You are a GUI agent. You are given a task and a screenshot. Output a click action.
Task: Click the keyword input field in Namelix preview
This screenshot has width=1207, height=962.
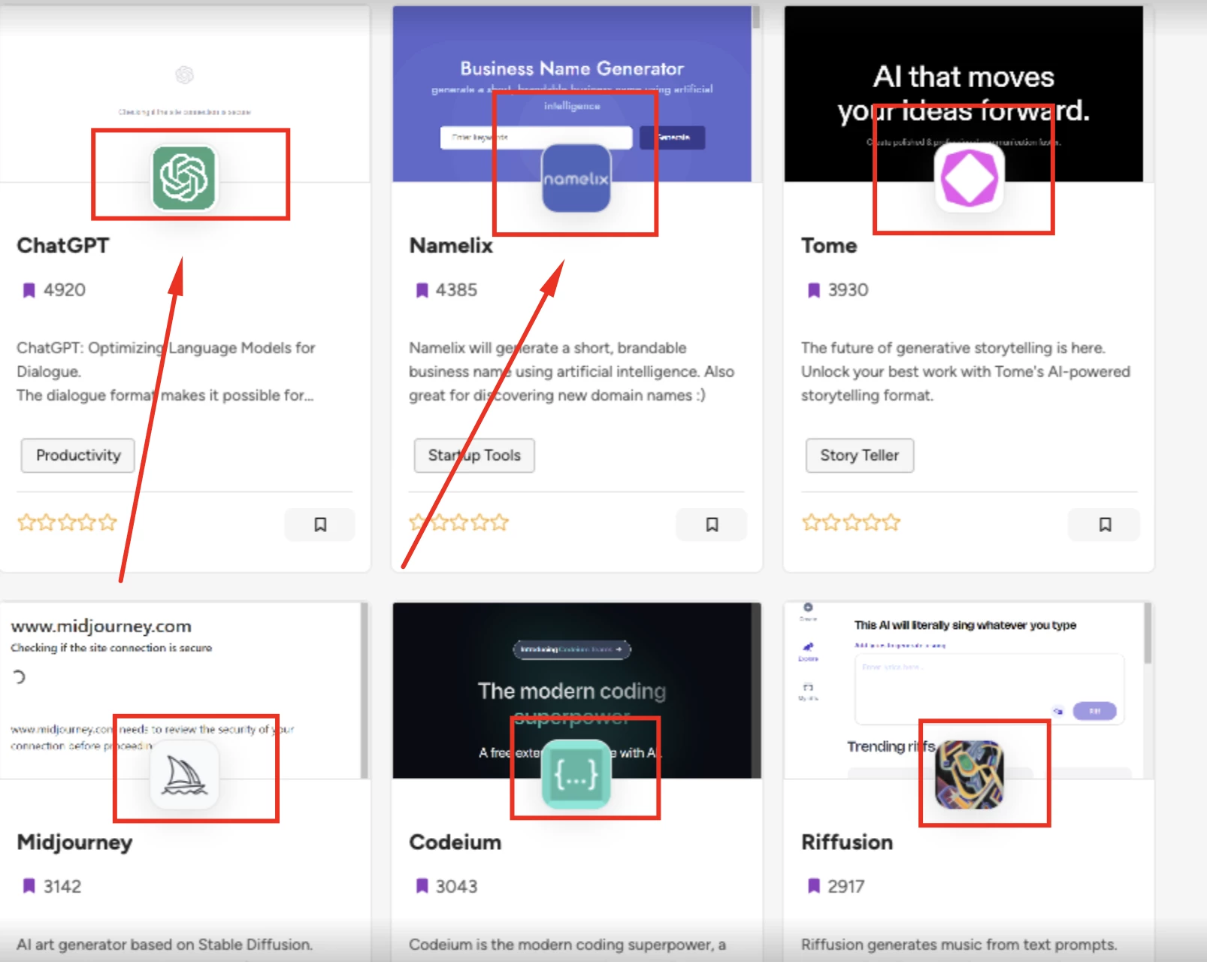pos(536,138)
